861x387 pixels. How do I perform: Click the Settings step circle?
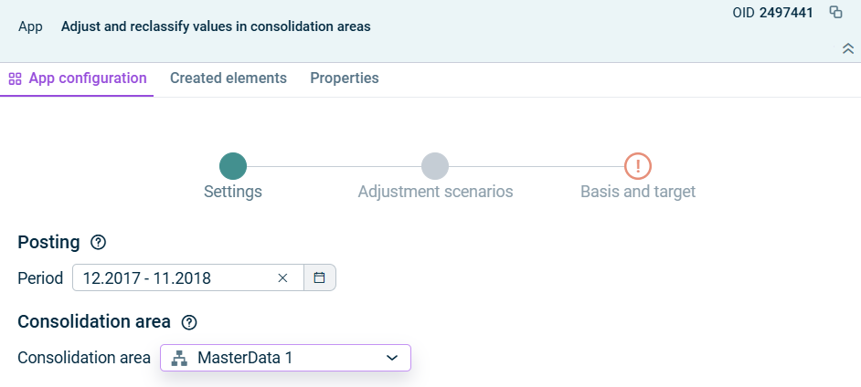pos(233,166)
